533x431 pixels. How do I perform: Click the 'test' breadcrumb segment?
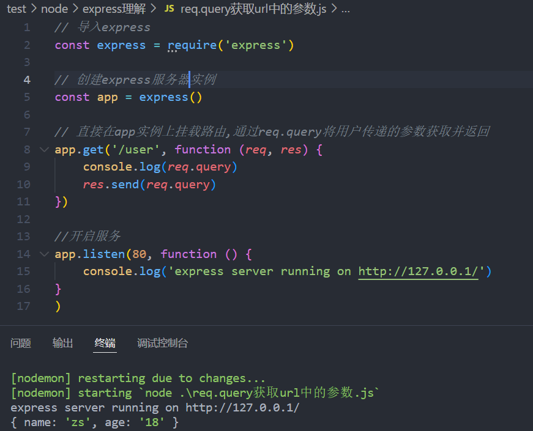(17, 9)
